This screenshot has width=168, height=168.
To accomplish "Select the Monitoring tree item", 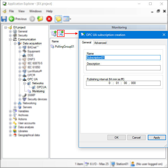I will [x=38, y=91].
